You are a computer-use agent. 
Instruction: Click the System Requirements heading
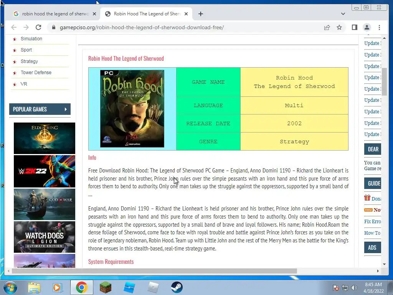click(111, 262)
